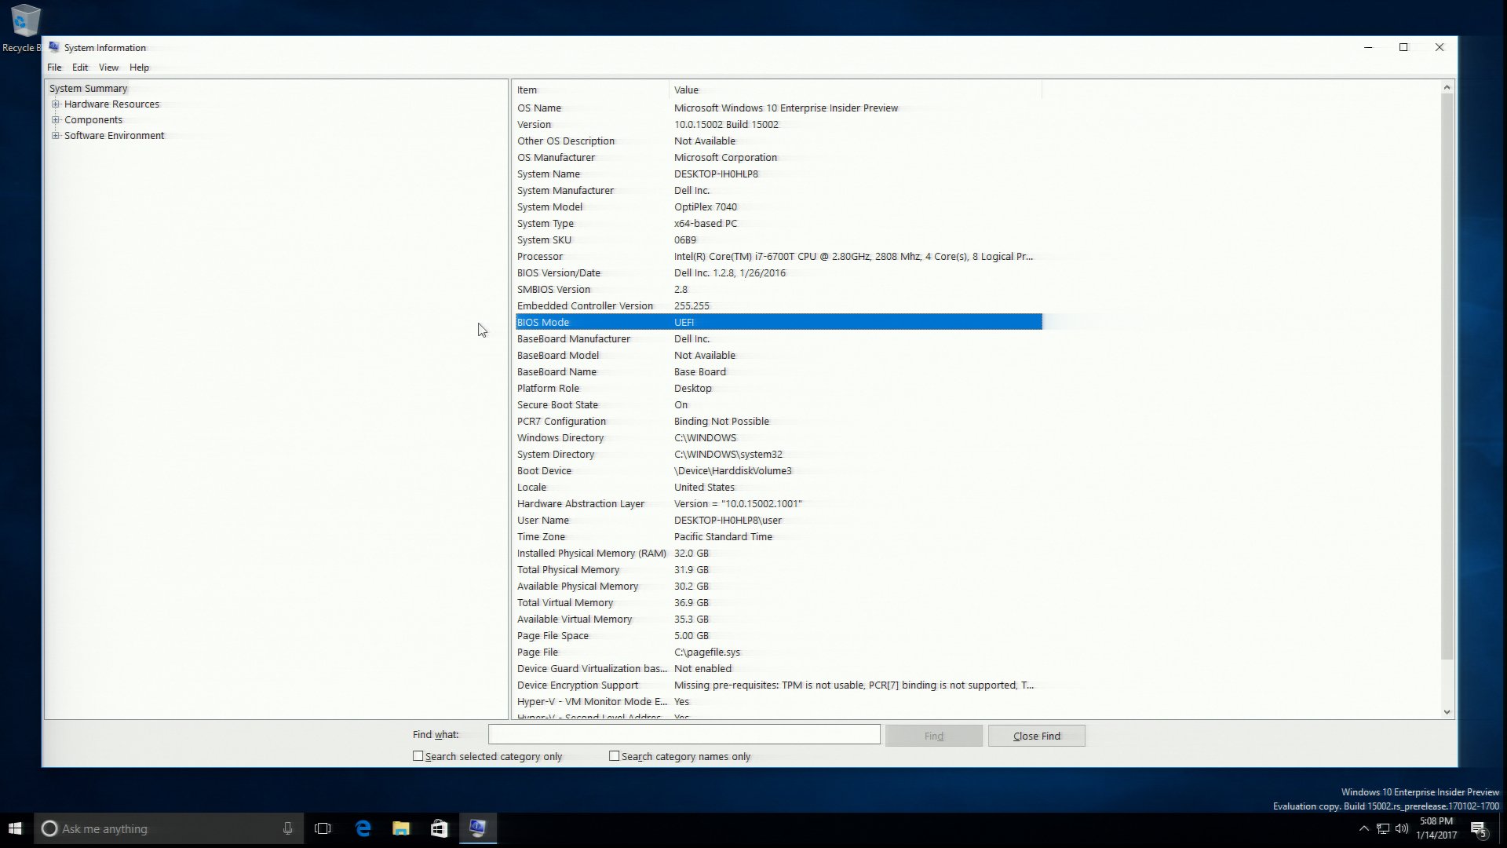
Task: Open File Explorer from the taskbar
Action: (401, 828)
